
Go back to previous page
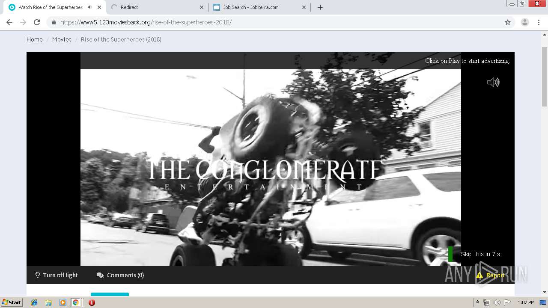tap(9, 22)
